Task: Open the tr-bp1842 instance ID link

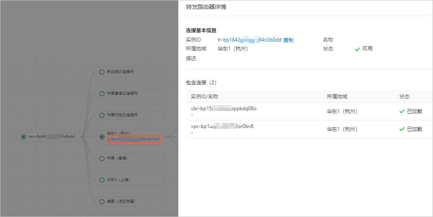Action: coord(250,40)
